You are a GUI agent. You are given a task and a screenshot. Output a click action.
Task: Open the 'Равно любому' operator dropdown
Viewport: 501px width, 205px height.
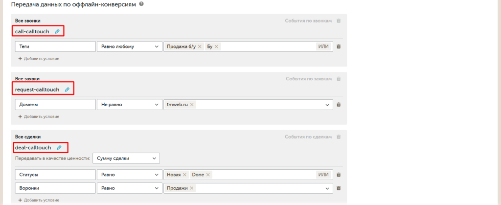[x=129, y=46]
